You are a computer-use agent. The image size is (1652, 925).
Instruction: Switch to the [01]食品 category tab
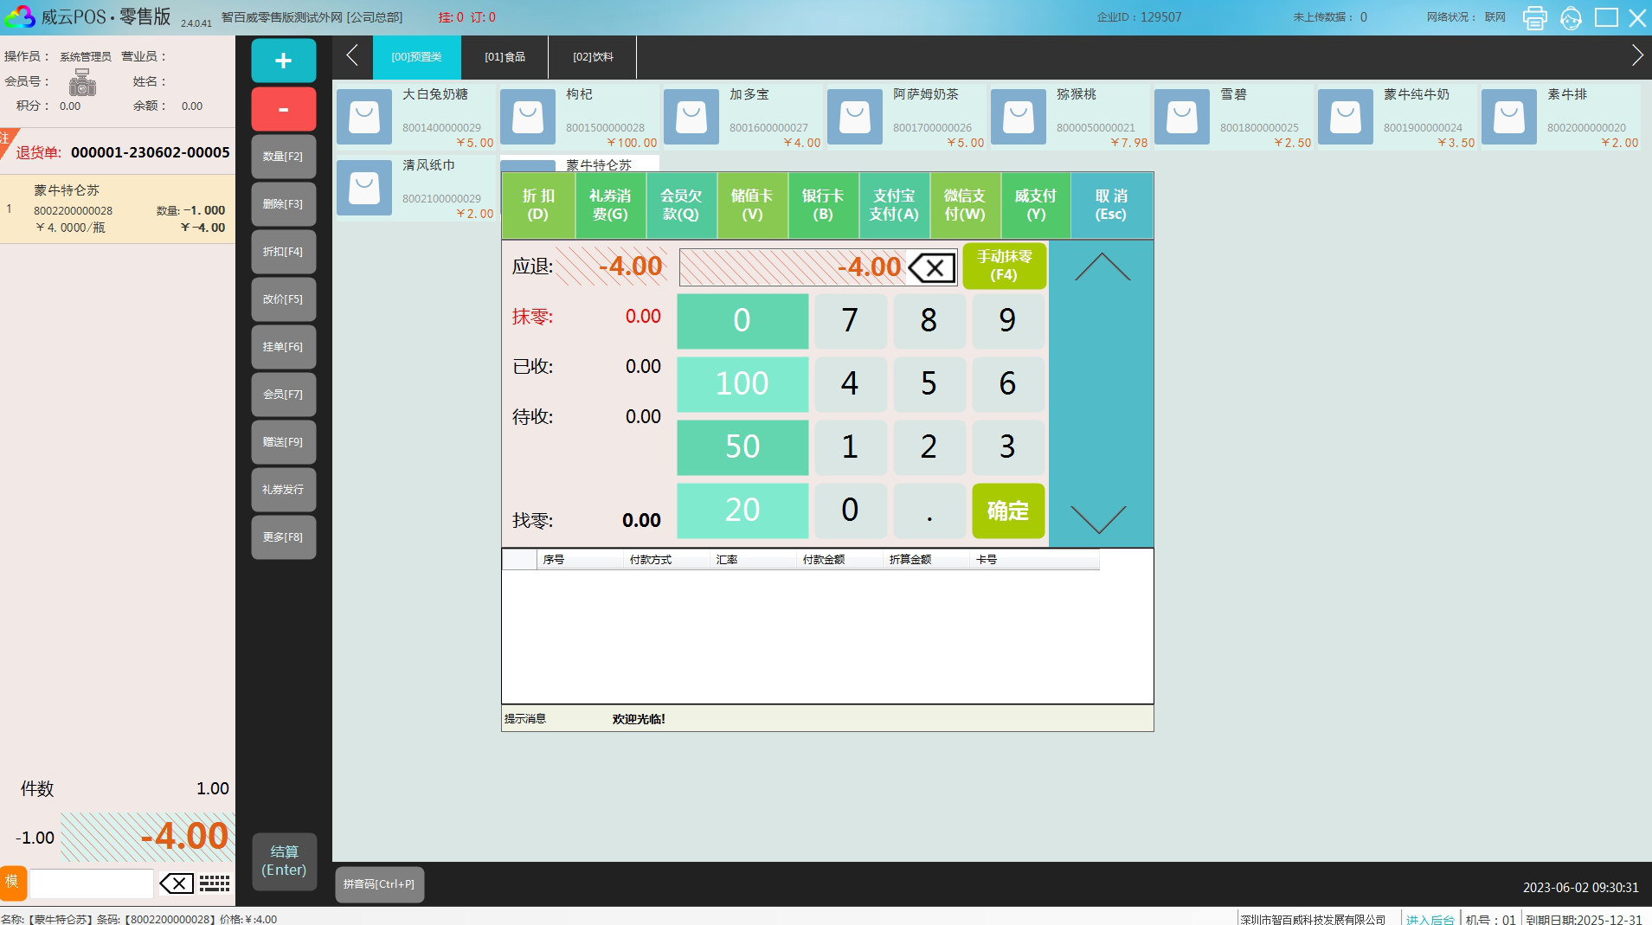coord(505,57)
